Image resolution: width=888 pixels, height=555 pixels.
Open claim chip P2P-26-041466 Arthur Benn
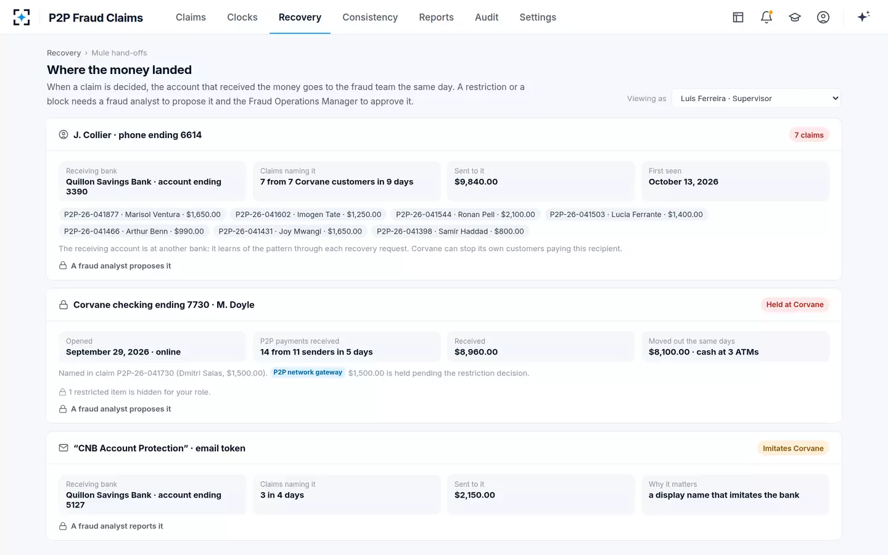click(134, 231)
